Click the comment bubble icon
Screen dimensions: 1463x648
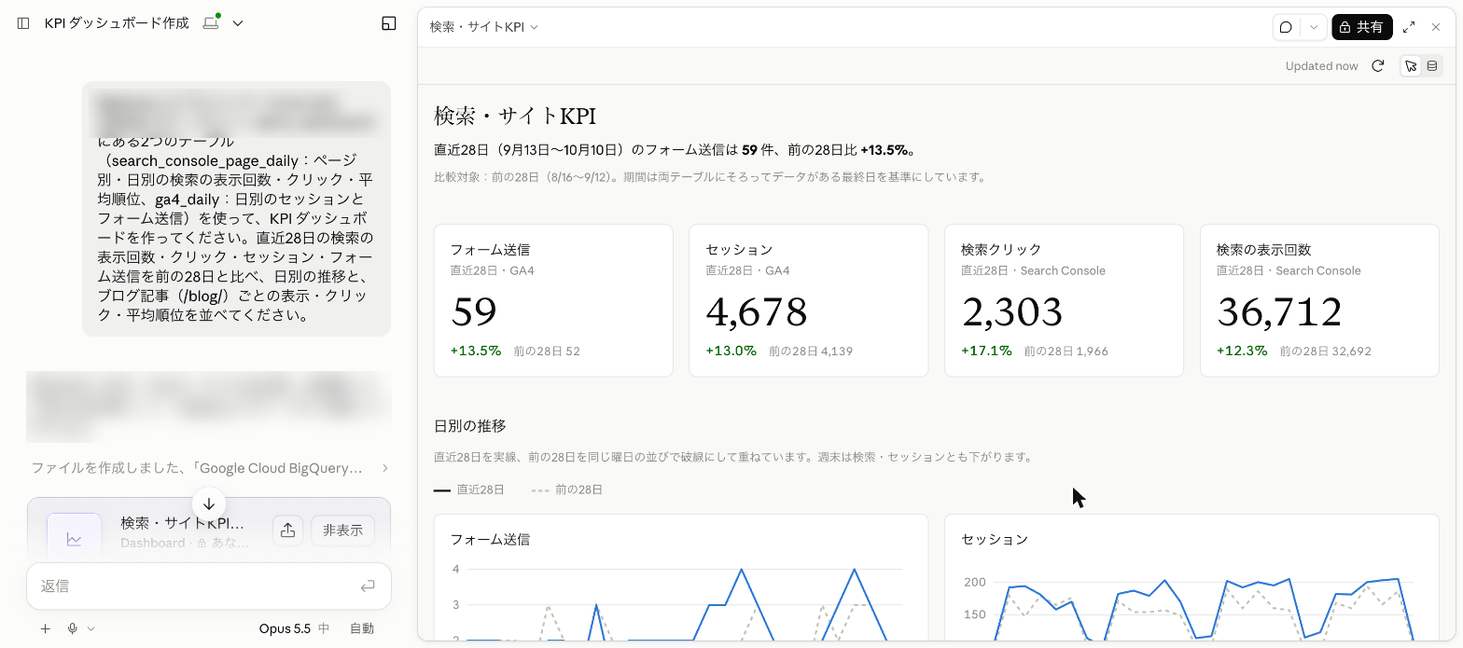(x=1286, y=27)
